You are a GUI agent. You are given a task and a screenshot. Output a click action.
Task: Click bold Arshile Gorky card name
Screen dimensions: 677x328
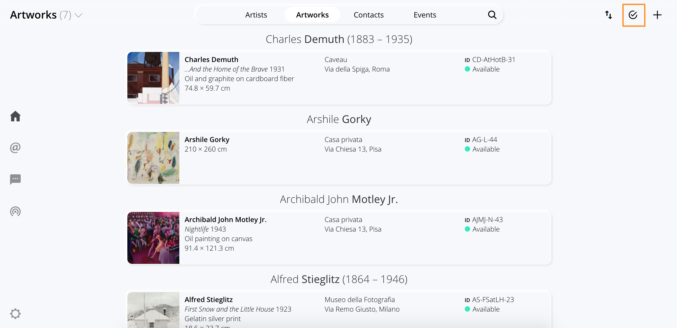[207, 140]
